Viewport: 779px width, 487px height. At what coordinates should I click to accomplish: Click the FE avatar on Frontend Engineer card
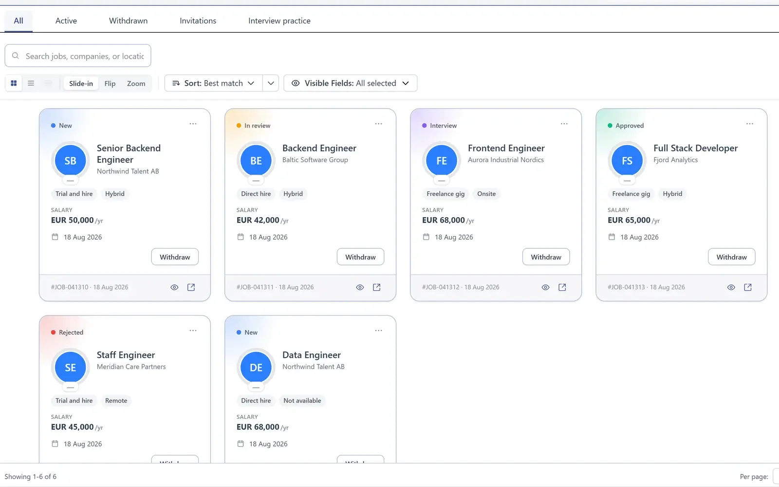(x=442, y=161)
